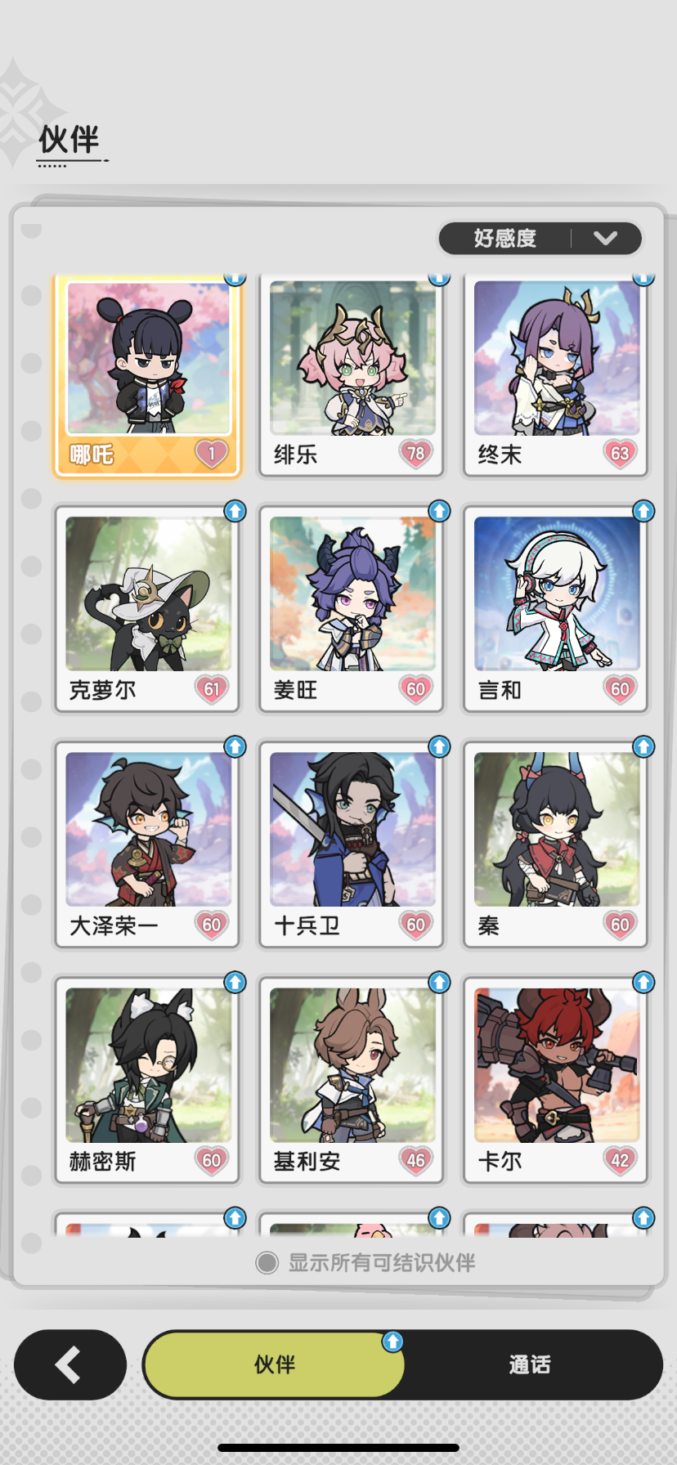This screenshot has height=1465, width=677.
Task: Select 大泽荣一 companion card
Action: (147, 844)
